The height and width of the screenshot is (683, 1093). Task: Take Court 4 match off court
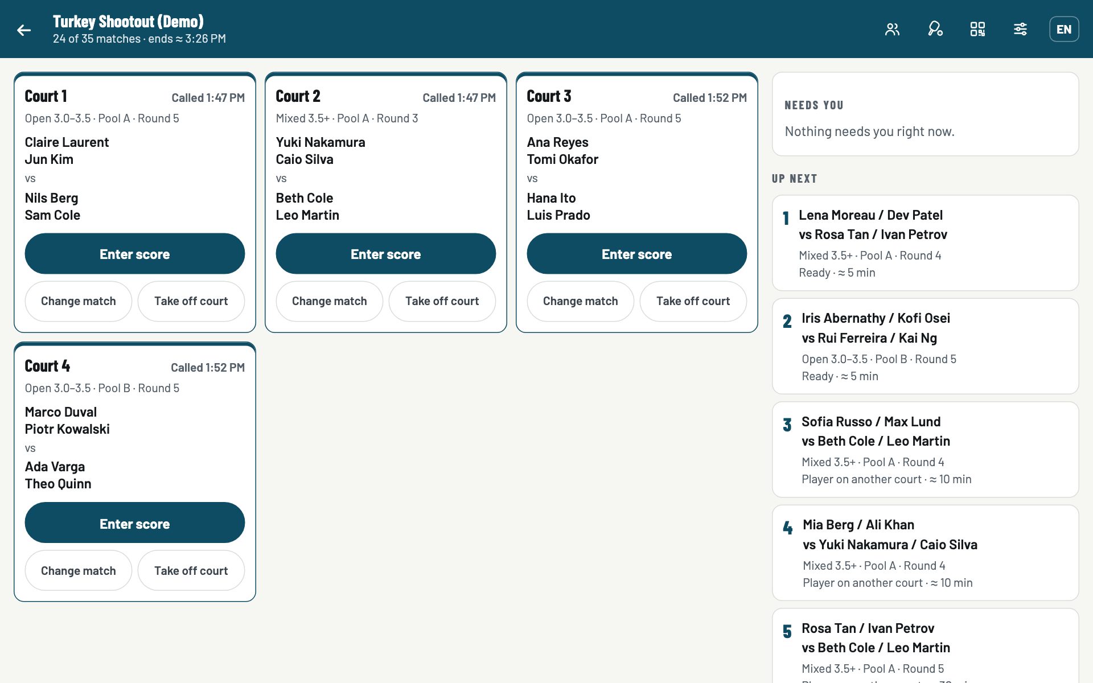191,570
